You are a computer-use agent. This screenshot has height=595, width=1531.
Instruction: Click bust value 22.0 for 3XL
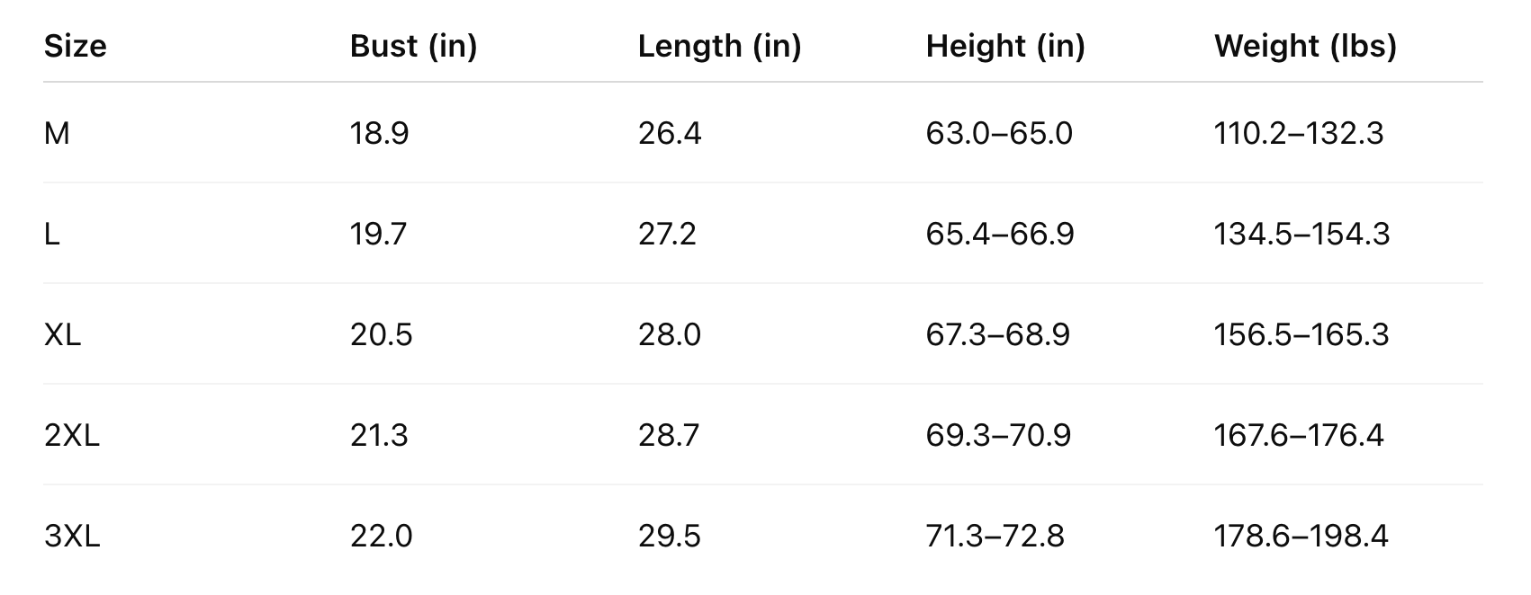coord(381,537)
